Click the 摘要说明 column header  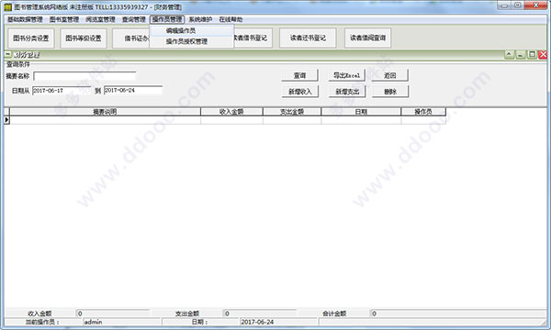point(105,112)
